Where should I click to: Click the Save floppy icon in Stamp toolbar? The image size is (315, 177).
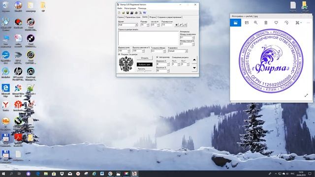(x=127, y=13)
